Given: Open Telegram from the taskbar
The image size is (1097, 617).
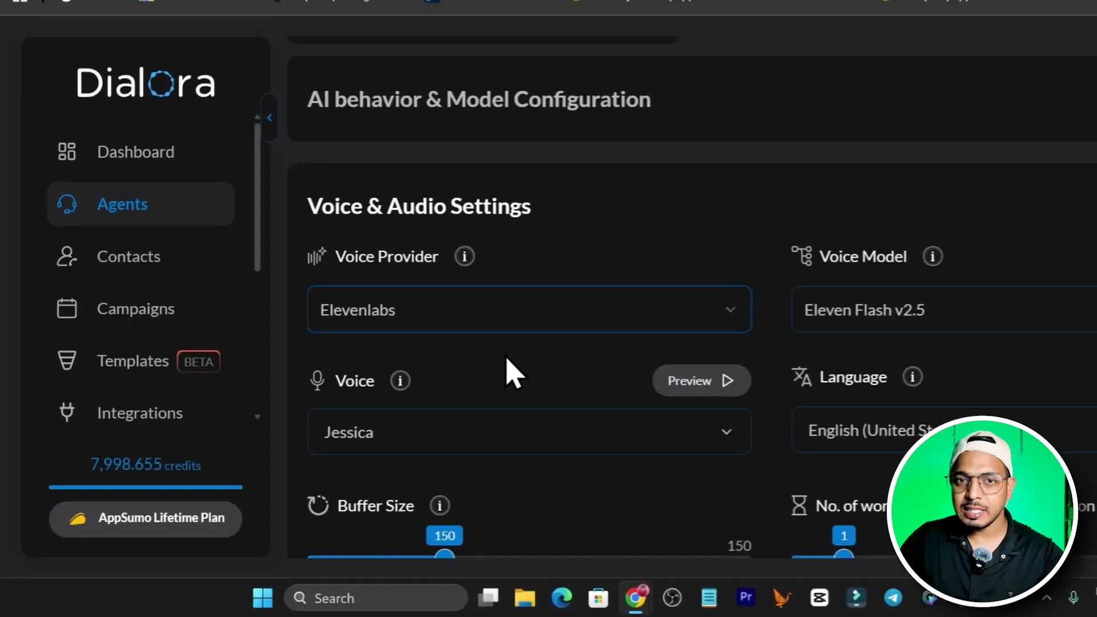Looking at the screenshot, I should 893,598.
